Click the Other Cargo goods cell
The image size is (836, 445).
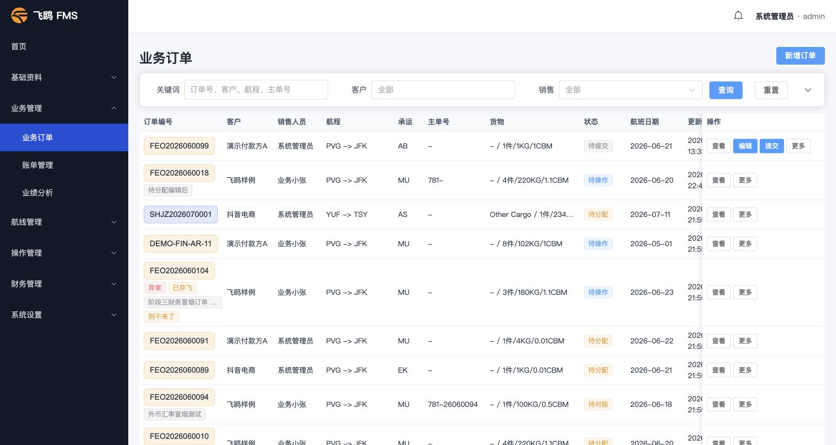click(532, 215)
